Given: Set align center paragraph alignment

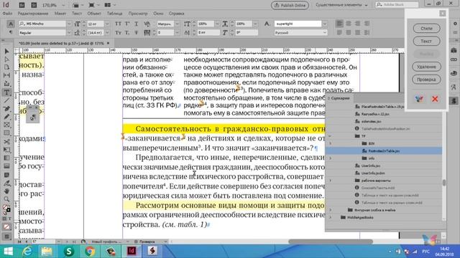Looking at the screenshot, I should click(x=349, y=24).
